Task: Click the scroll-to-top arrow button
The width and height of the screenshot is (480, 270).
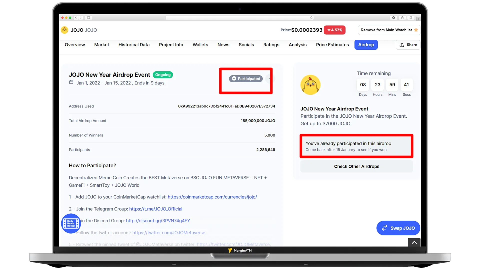Action: [414, 242]
